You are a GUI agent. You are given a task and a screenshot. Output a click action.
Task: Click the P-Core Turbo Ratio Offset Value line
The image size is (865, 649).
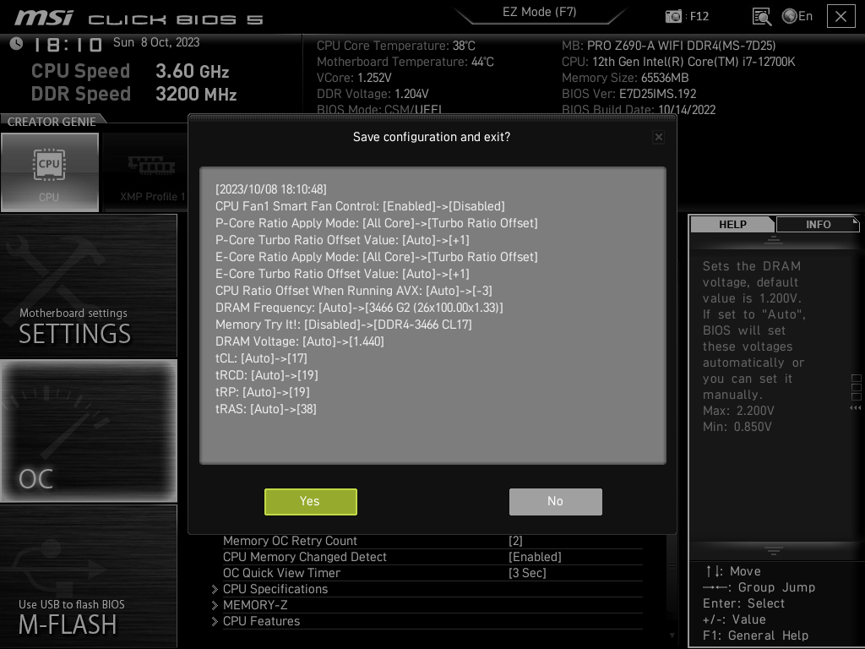342,240
